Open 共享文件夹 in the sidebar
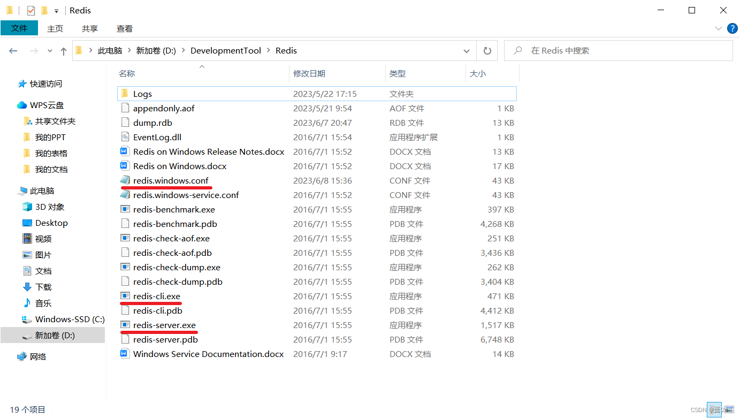The width and height of the screenshot is (740, 418). click(56, 121)
